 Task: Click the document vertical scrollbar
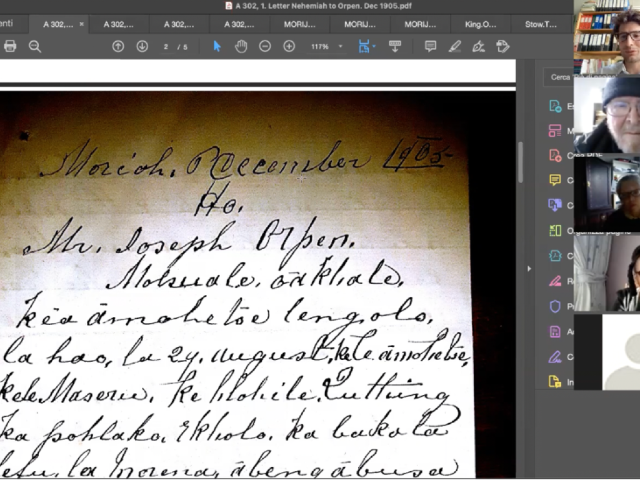point(520,162)
